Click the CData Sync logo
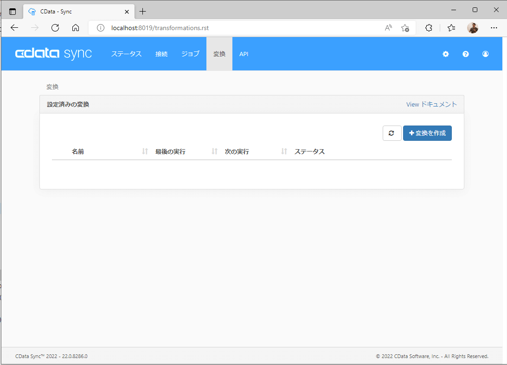The height and width of the screenshot is (365, 507). 54,54
